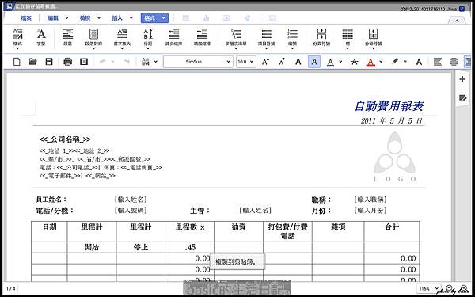Click the [輸入姓名] field beside 主管
475x297 pixels.
[255, 211]
